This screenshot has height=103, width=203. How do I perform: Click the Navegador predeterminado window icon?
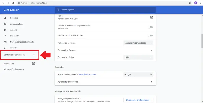click(5, 42)
